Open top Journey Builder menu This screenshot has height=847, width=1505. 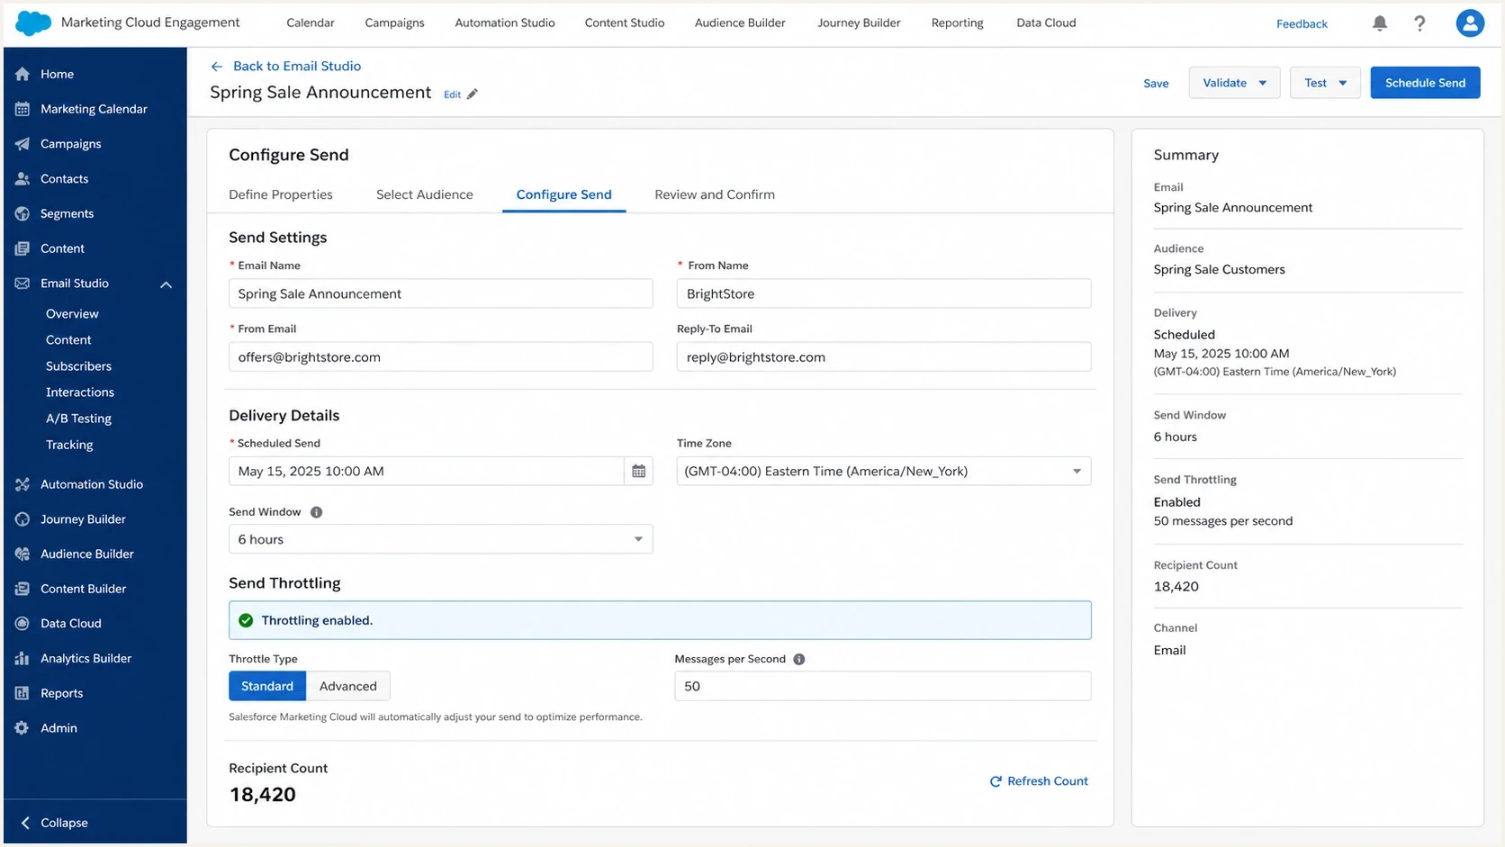click(x=859, y=23)
